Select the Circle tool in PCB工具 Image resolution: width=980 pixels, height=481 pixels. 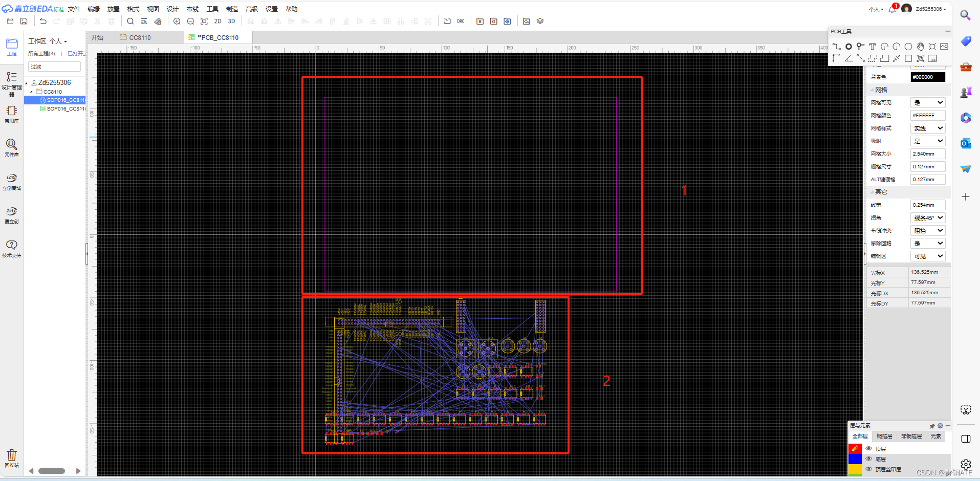coord(908,47)
